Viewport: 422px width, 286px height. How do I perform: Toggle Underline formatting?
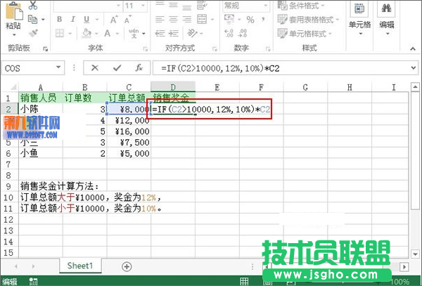click(87, 20)
